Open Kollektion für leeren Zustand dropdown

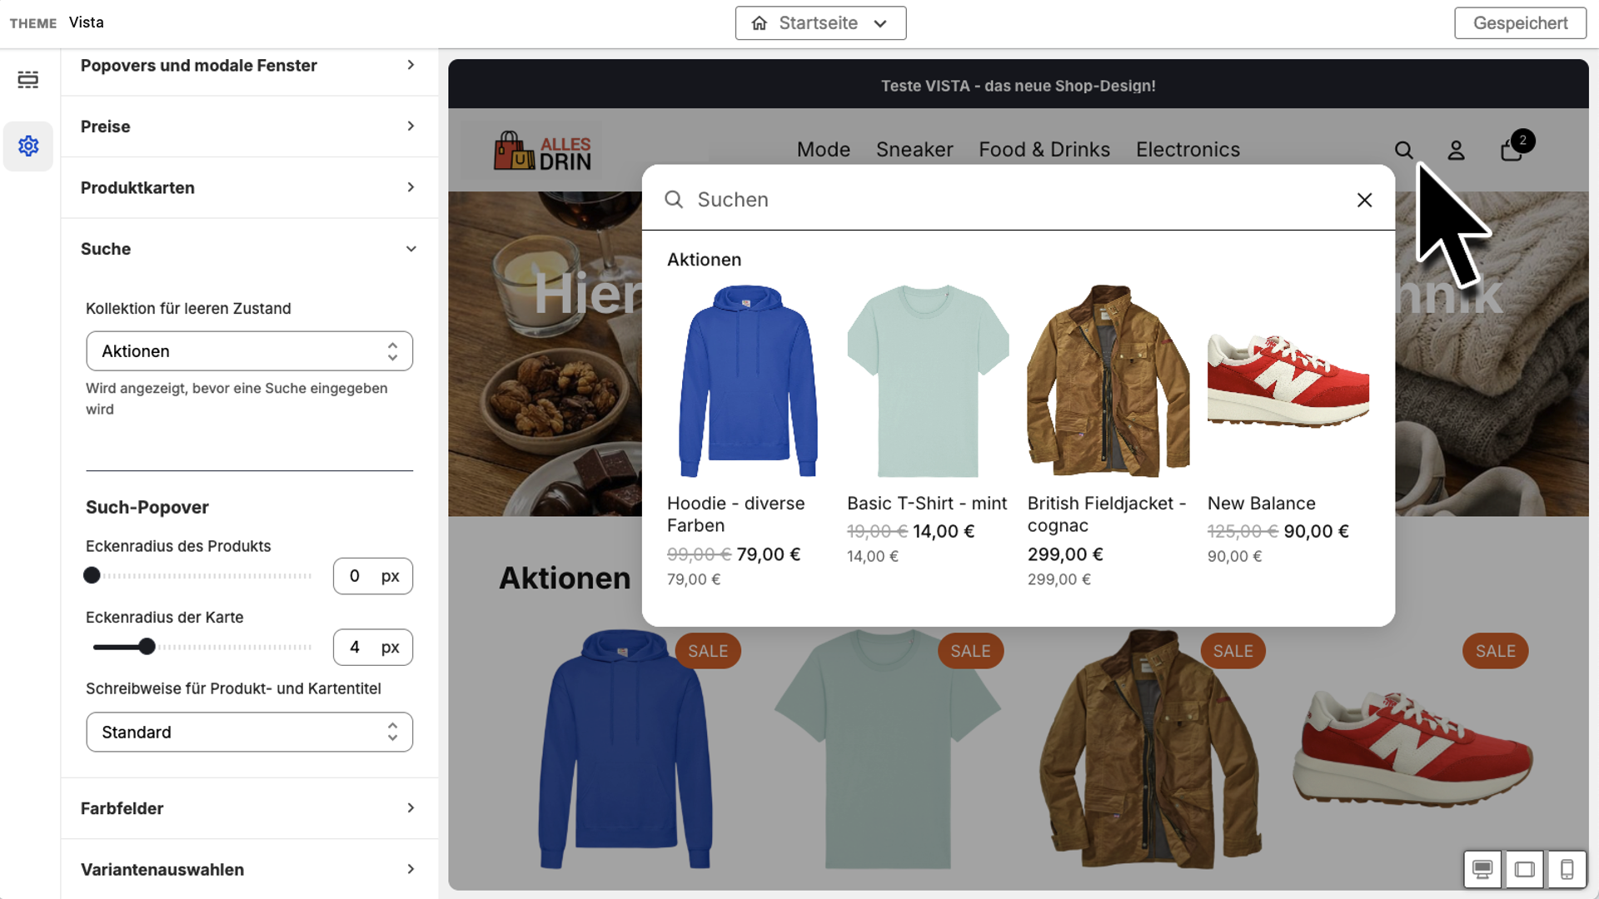tap(249, 351)
